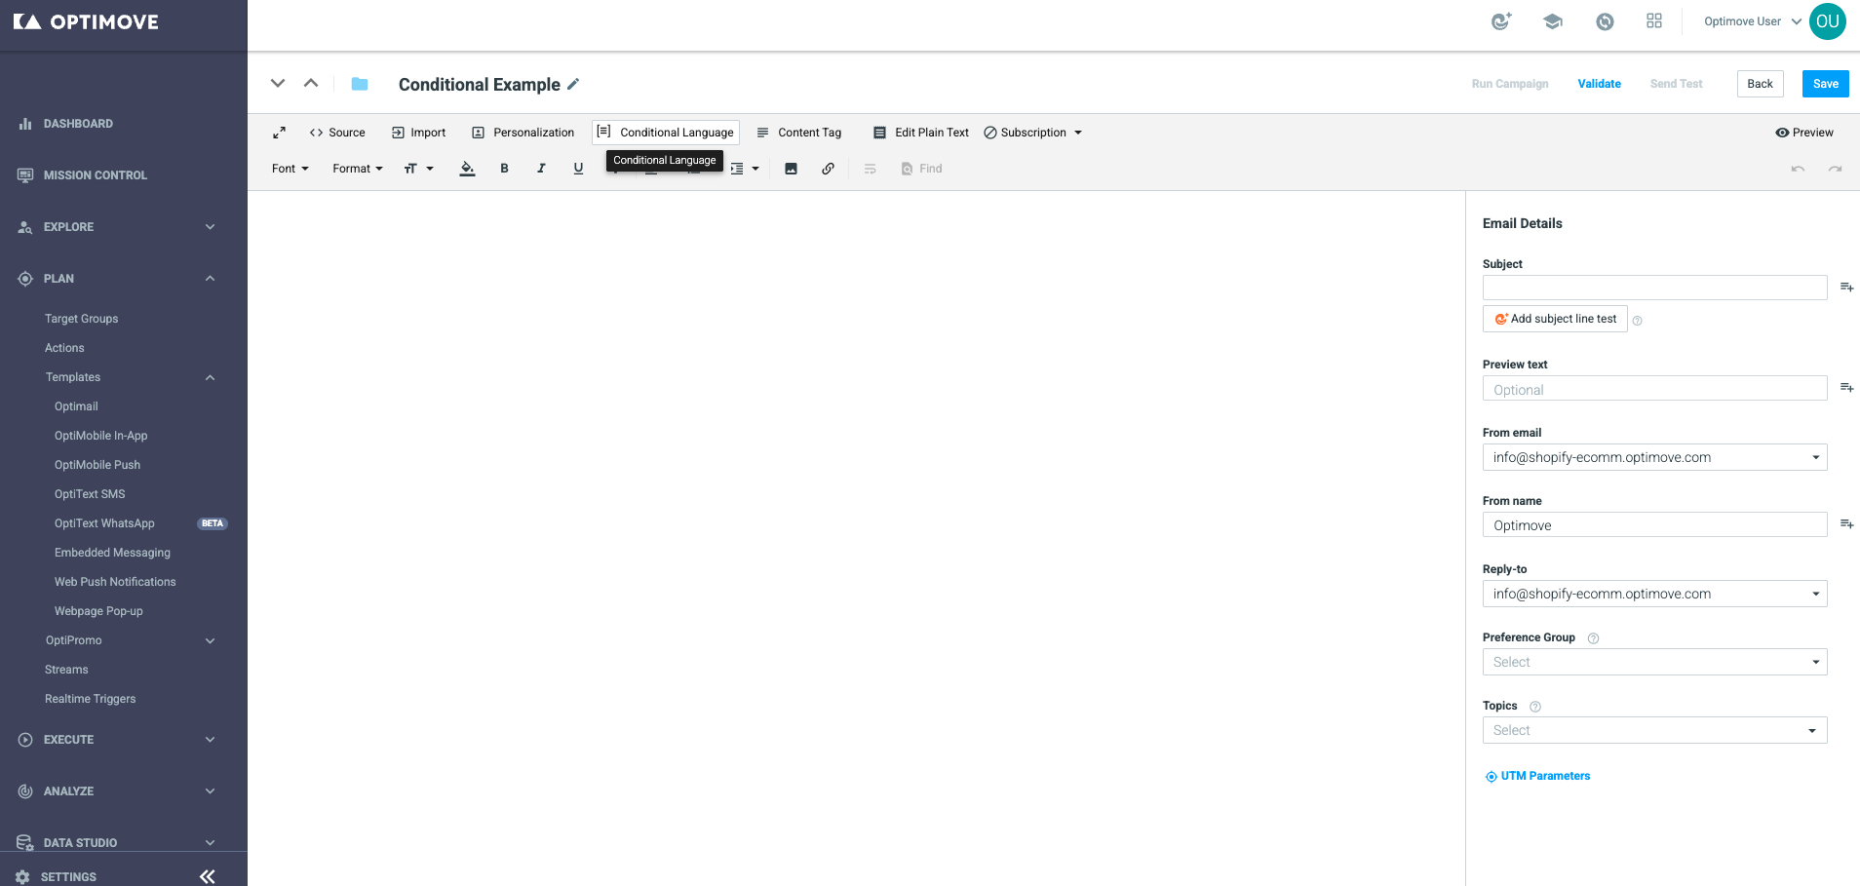Open UTM Parameters link
The width and height of the screenshot is (1860, 886).
point(1537,776)
